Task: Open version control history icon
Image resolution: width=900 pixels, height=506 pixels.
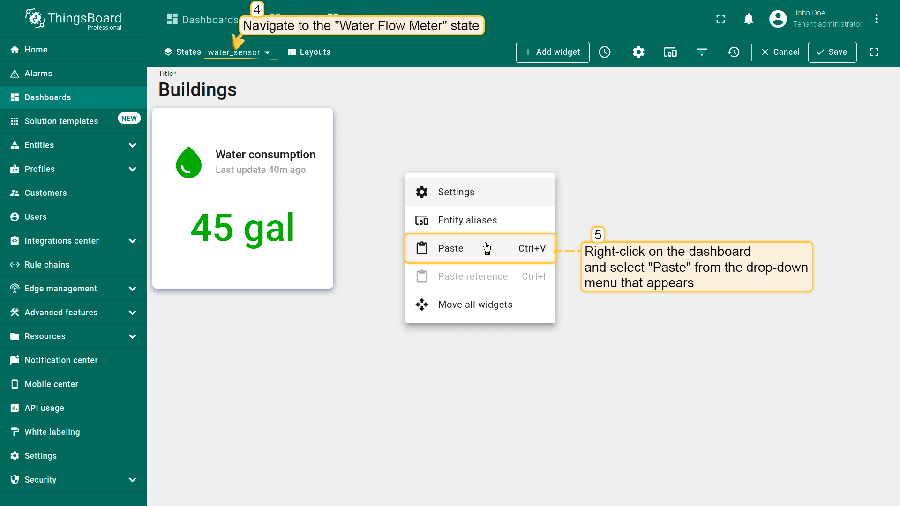Action: [x=734, y=52]
